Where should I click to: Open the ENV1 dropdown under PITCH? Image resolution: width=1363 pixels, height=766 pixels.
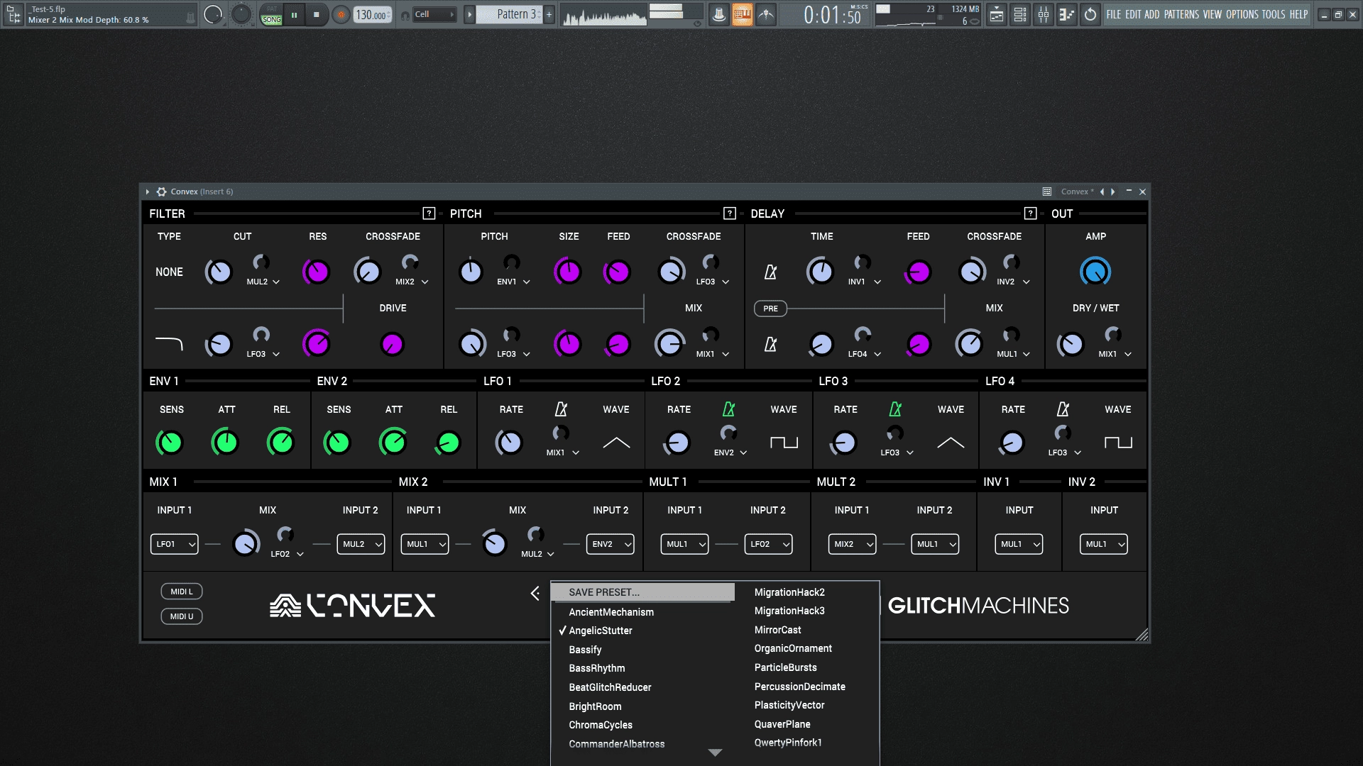(513, 282)
